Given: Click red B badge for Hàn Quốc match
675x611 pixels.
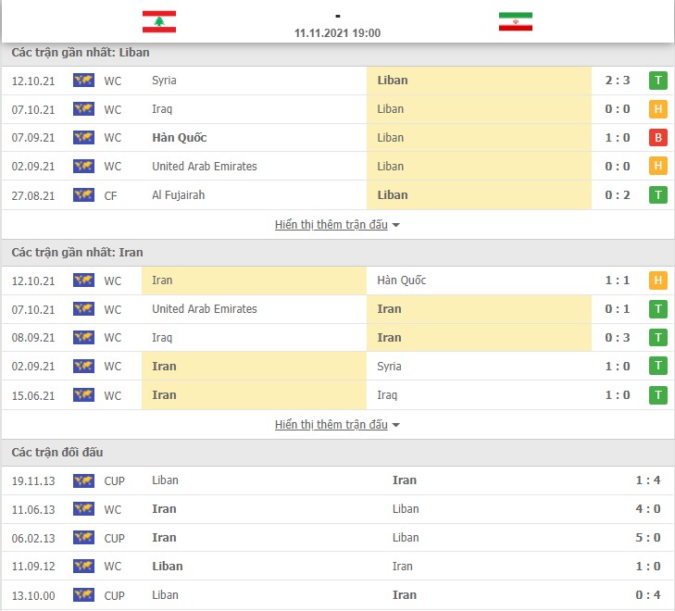Looking at the screenshot, I should (x=657, y=138).
